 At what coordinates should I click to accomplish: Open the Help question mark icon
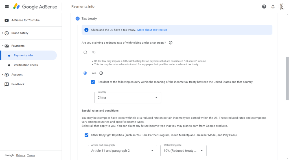[264, 7]
